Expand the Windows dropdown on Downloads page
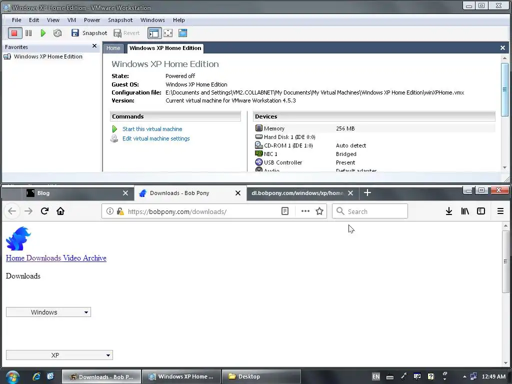 tap(48, 312)
